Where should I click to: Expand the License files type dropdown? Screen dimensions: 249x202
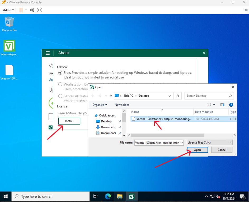coord(209,142)
